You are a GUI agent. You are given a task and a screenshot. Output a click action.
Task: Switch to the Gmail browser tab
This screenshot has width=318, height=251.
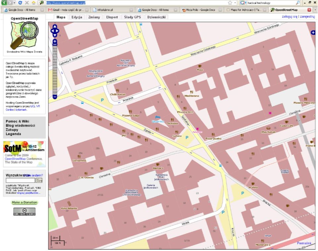coord(68,10)
